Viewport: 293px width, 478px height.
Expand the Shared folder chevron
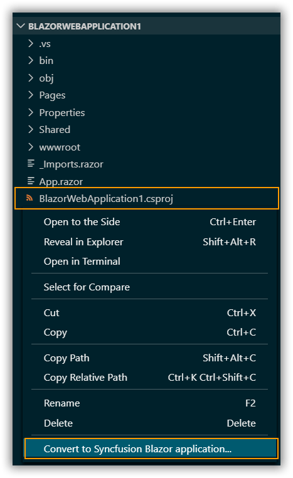pos(31,129)
